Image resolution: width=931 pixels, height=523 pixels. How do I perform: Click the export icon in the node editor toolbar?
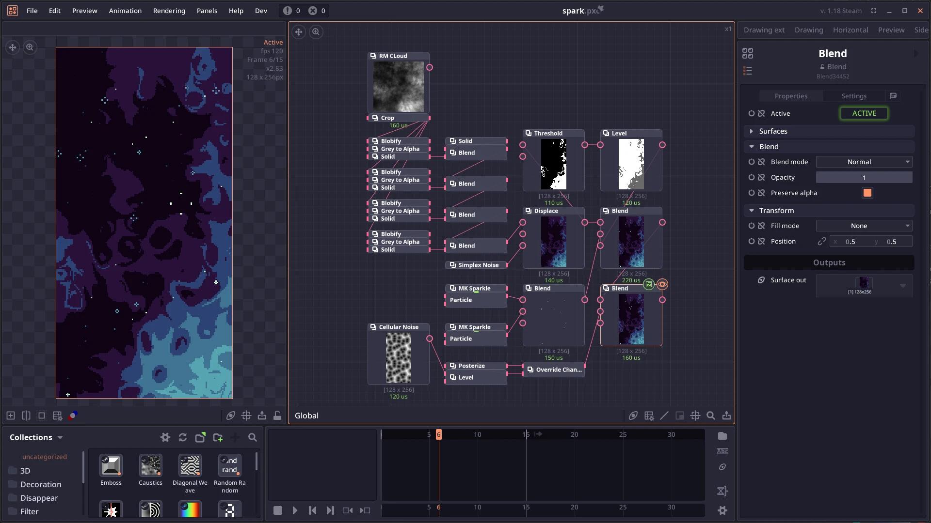[726, 415]
